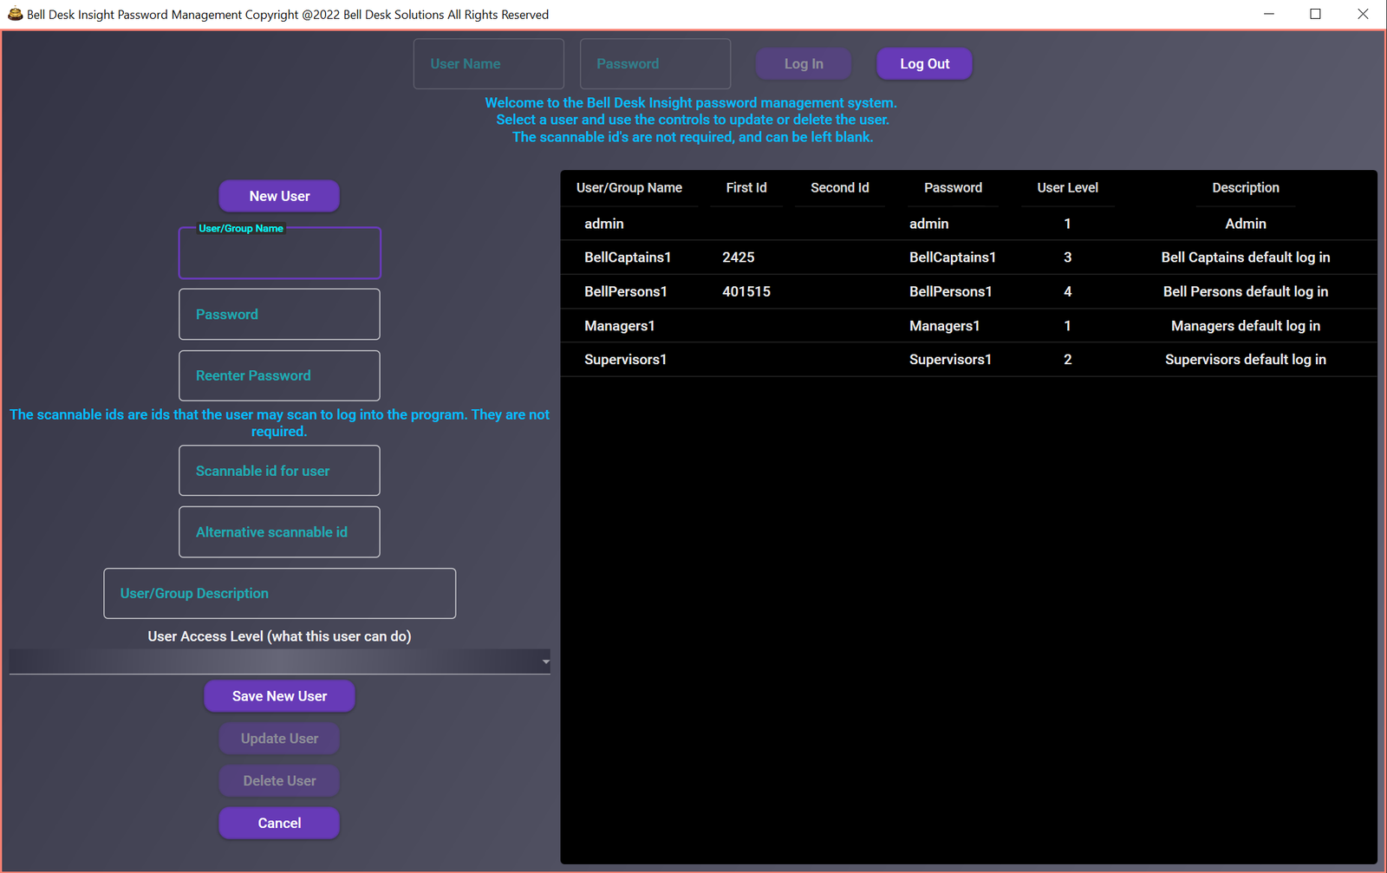
Task: Click the New User button
Action: (279, 196)
